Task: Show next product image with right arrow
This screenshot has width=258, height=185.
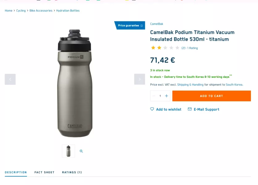Action: pyautogui.click(x=140, y=79)
